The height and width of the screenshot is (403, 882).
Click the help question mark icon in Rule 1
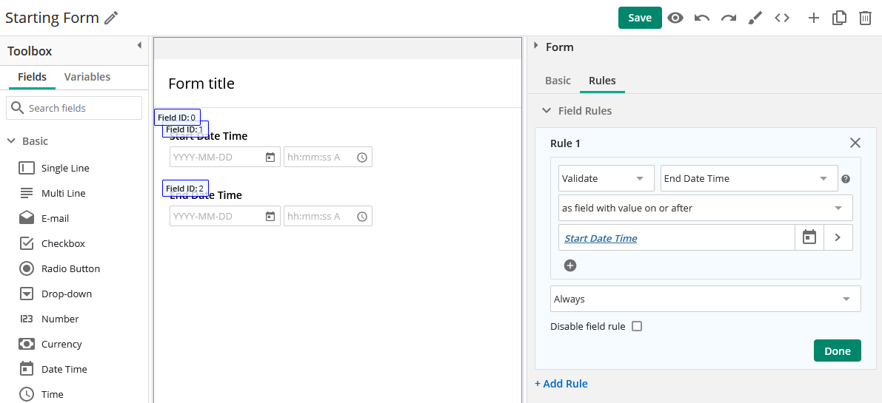coord(846,179)
